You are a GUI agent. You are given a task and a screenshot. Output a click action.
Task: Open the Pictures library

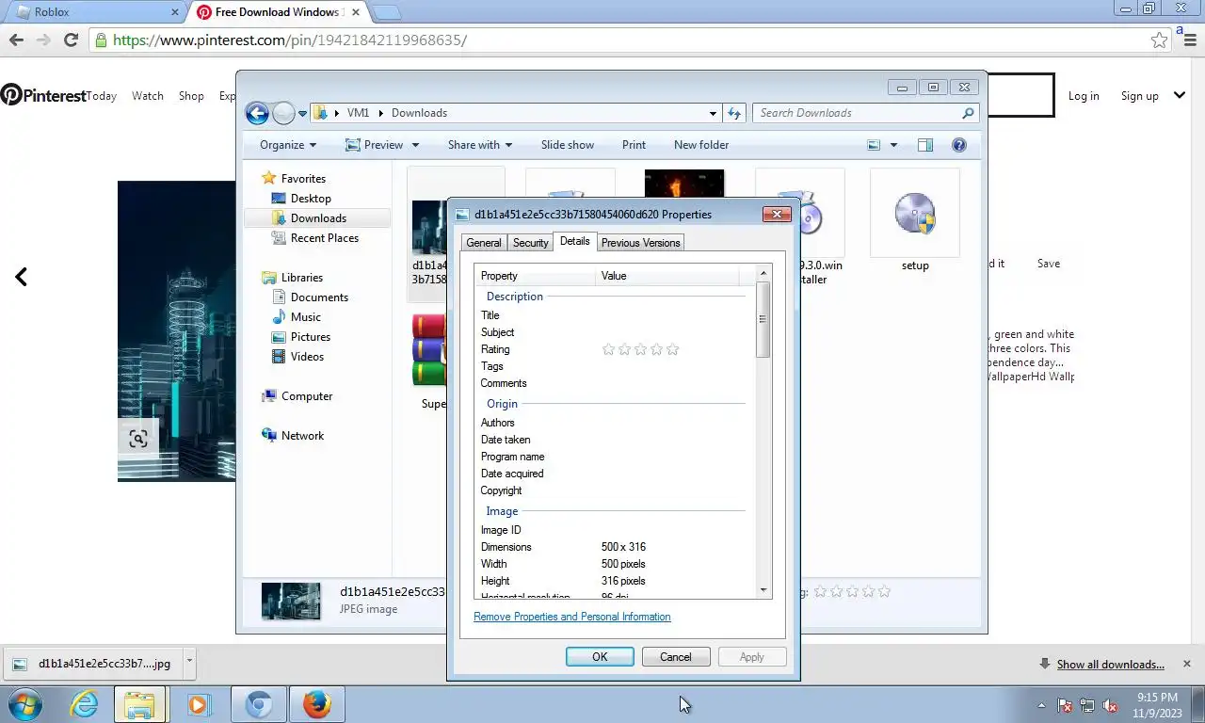tap(311, 337)
